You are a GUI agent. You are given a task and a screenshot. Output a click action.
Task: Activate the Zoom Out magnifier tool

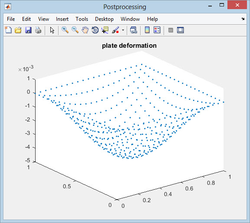pos(75,30)
